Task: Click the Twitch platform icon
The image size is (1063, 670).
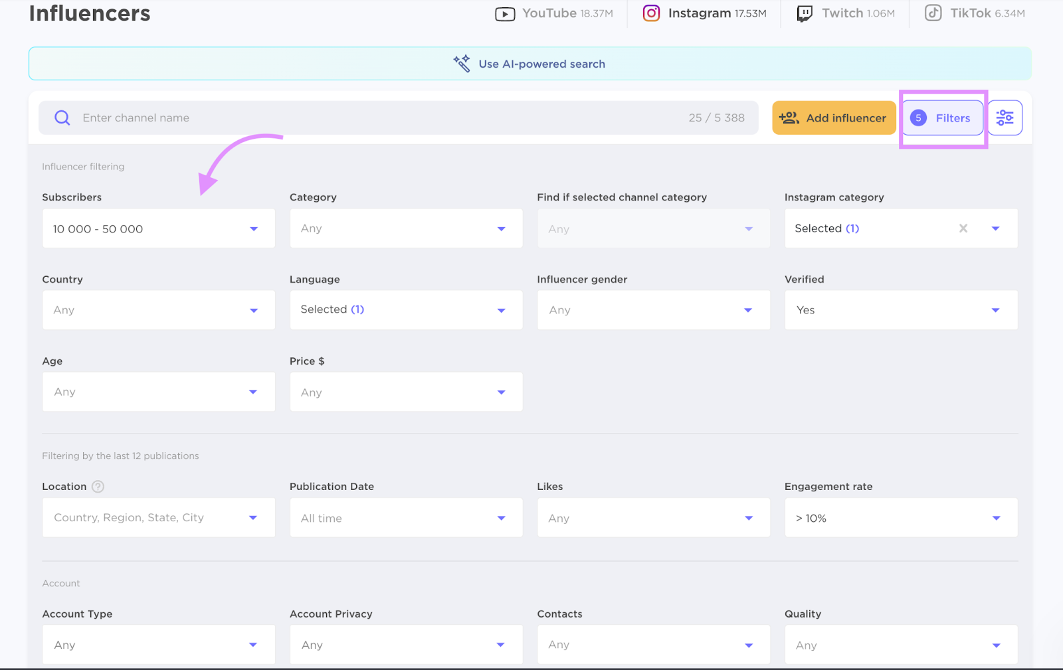Action: pos(805,13)
